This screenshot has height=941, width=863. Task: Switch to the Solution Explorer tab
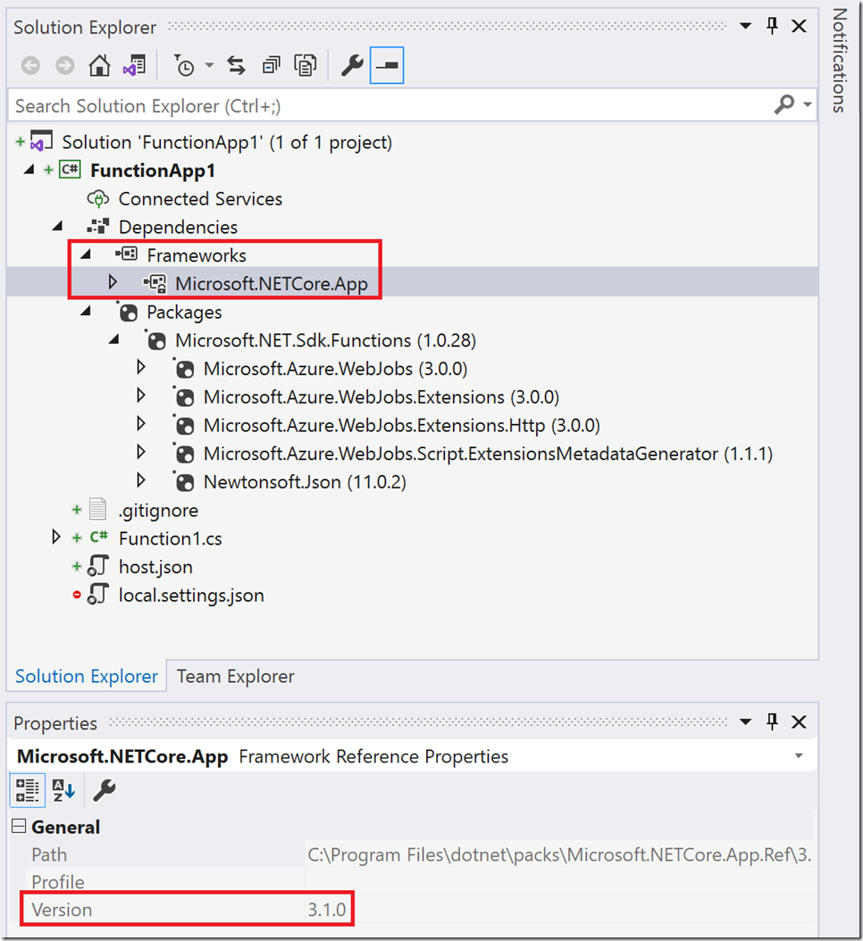[87, 677]
